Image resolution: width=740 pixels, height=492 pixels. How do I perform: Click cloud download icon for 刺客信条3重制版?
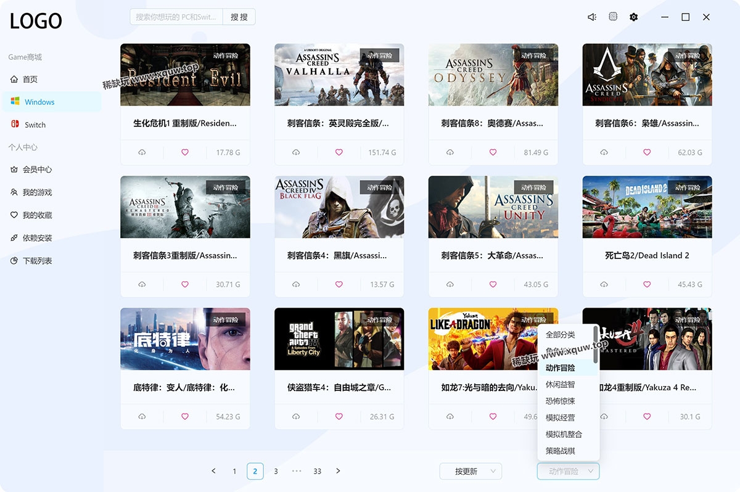[x=142, y=285]
